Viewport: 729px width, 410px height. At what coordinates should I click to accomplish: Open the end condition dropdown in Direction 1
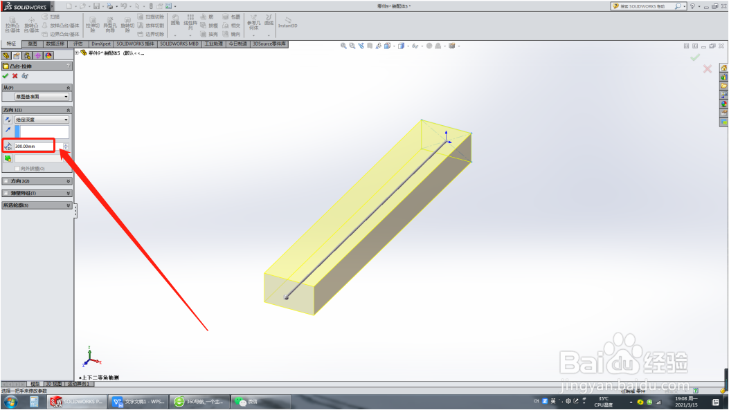tap(42, 120)
